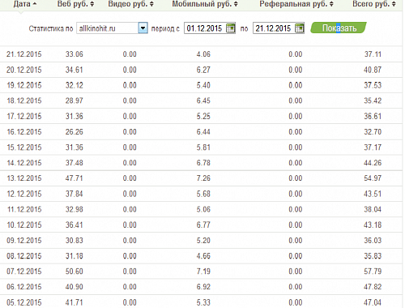This screenshot has height=308, width=405.
Task: Select the 05.12.2015 row date
Action: 24,302
